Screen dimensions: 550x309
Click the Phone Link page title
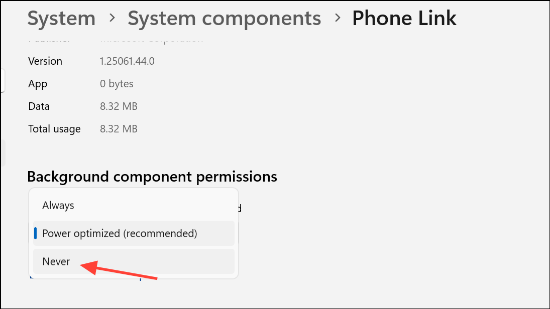pyautogui.click(x=404, y=18)
